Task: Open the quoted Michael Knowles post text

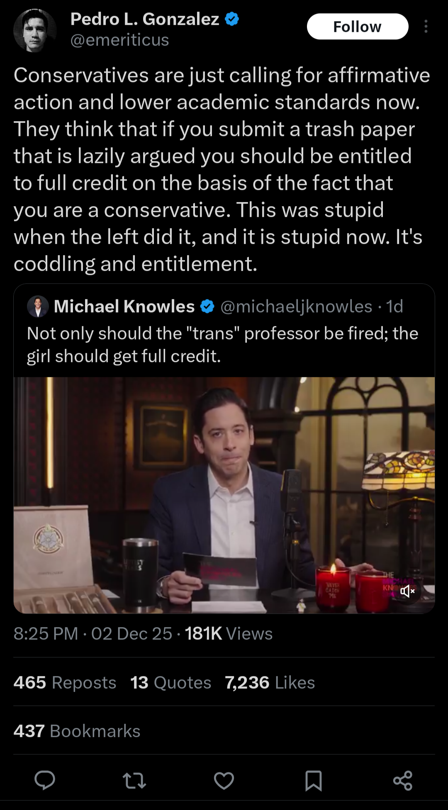Action: (223, 345)
